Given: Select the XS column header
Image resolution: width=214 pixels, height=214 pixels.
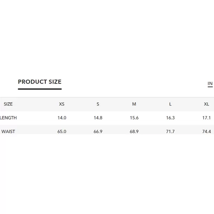Looking at the screenshot, I should pyautogui.click(x=62, y=104).
